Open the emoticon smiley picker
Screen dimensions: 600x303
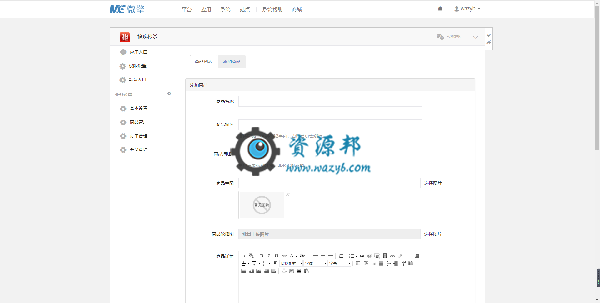370,256
